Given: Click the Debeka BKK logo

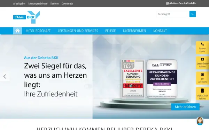Looking at the screenshot, I should [26, 17].
